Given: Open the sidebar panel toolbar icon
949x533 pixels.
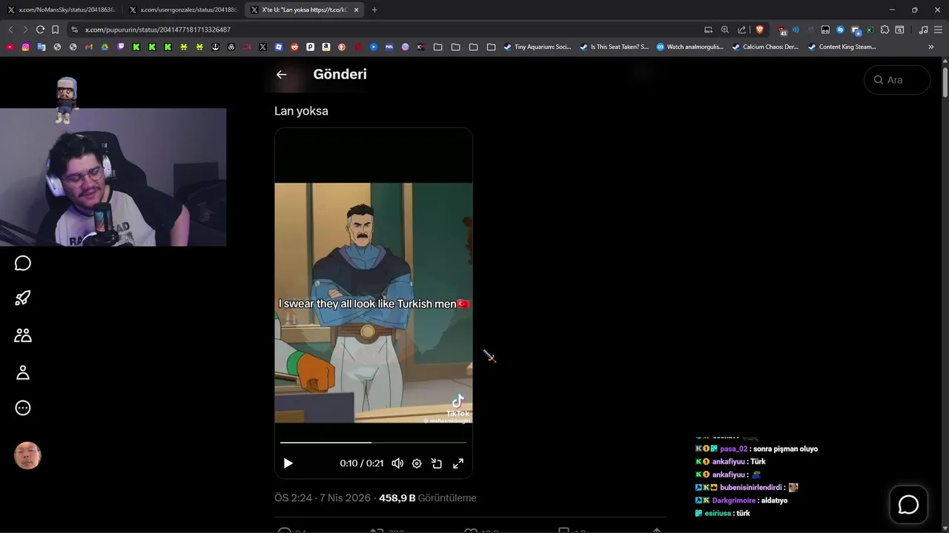Looking at the screenshot, I should [x=899, y=30].
